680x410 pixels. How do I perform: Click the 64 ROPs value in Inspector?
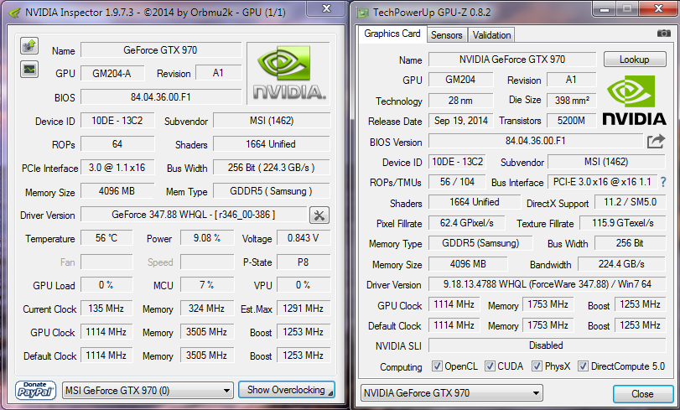point(117,144)
